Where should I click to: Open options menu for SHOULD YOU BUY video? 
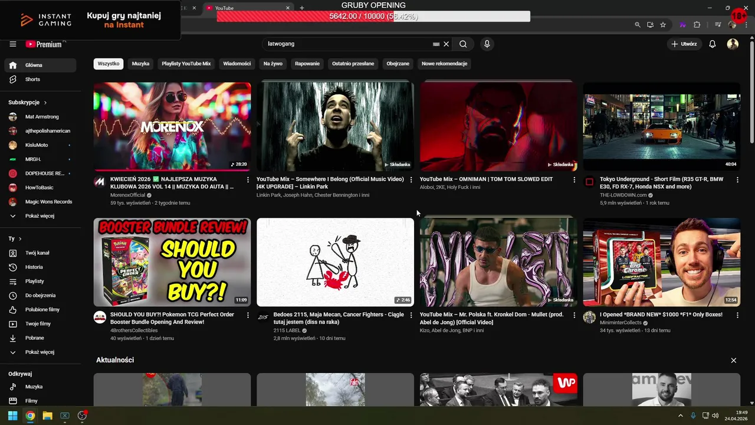click(x=248, y=315)
